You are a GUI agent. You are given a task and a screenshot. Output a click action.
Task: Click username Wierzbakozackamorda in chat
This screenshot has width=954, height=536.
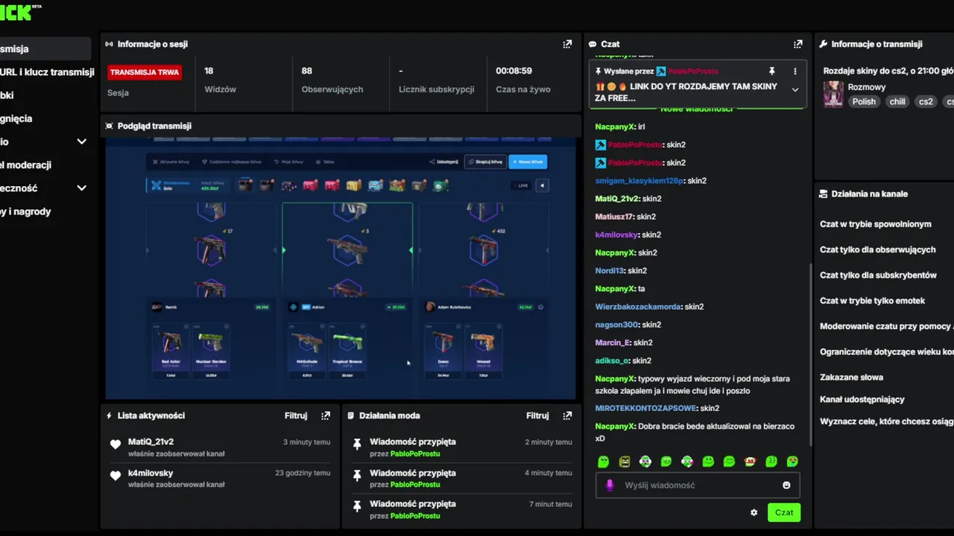click(x=638, y=307)
